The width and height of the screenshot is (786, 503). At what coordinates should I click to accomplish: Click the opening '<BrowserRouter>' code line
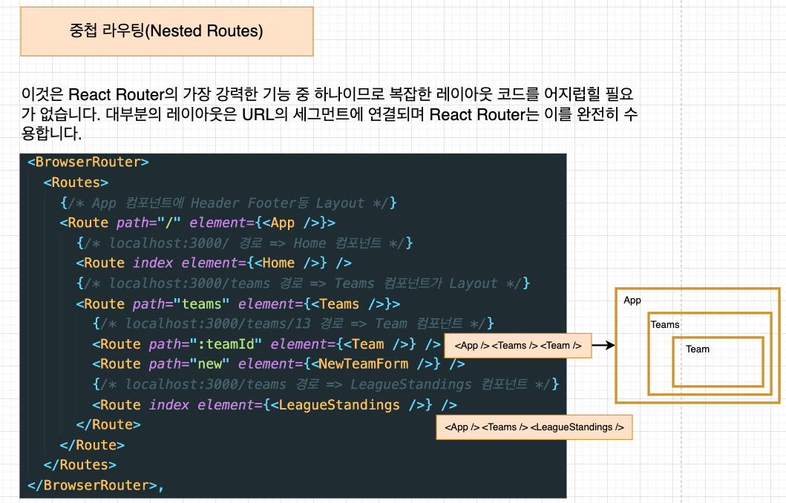tap(88, 162)
